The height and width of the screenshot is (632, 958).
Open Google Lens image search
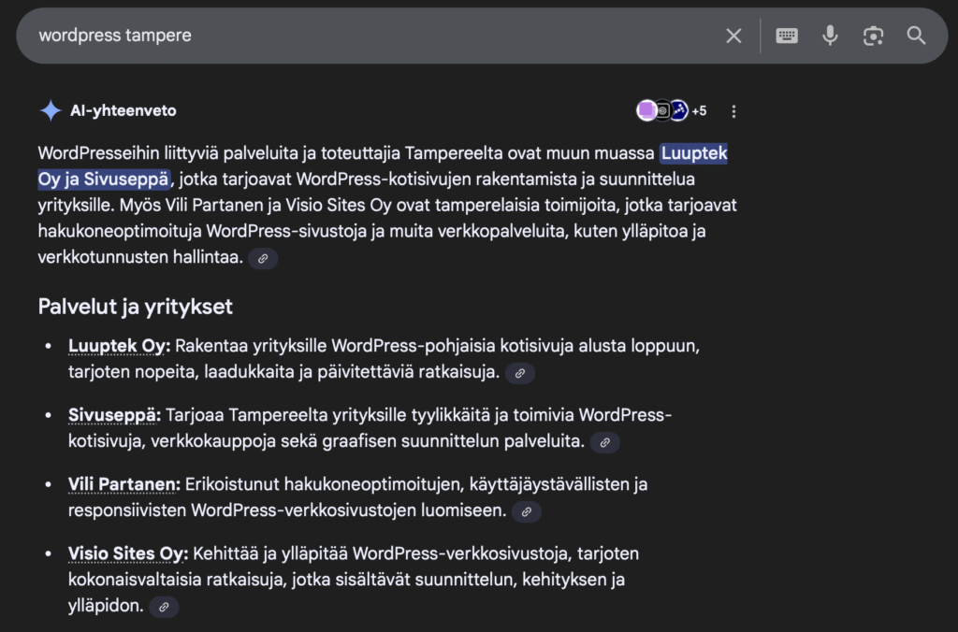[873, 36]
